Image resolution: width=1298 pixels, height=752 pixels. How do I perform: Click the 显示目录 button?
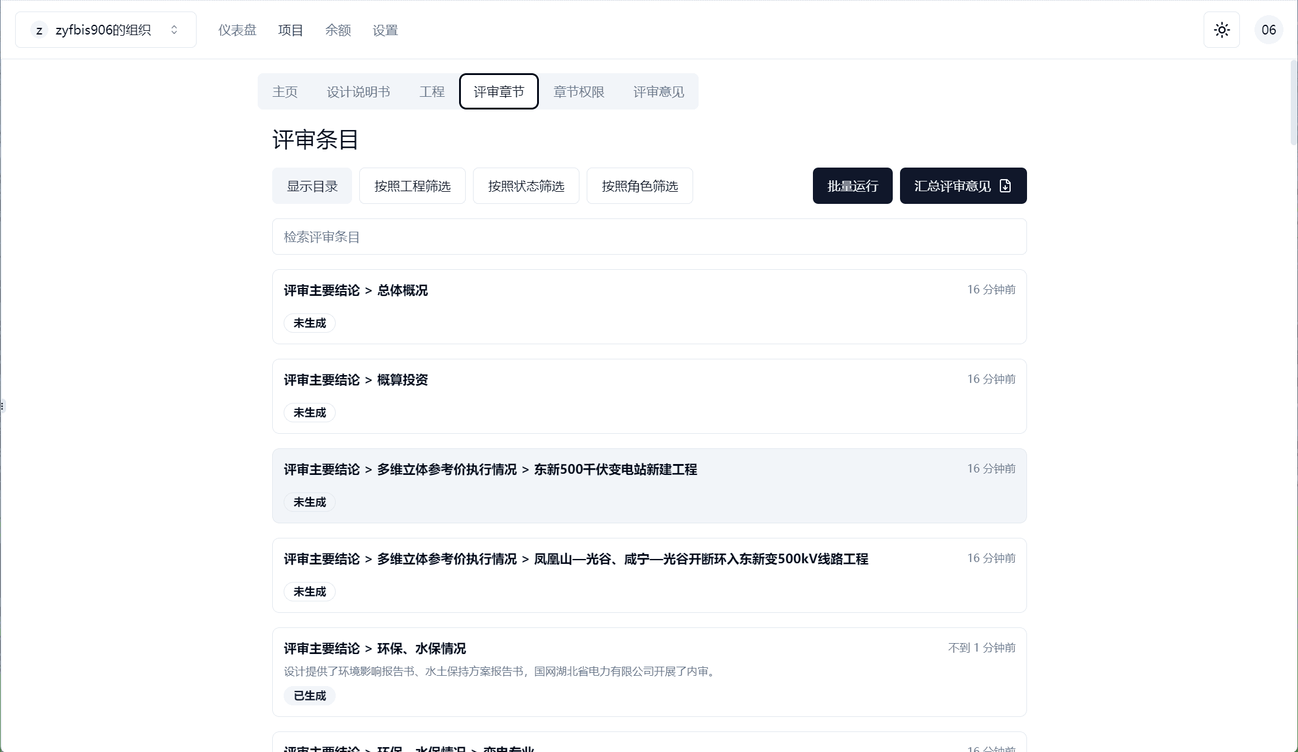312,186
